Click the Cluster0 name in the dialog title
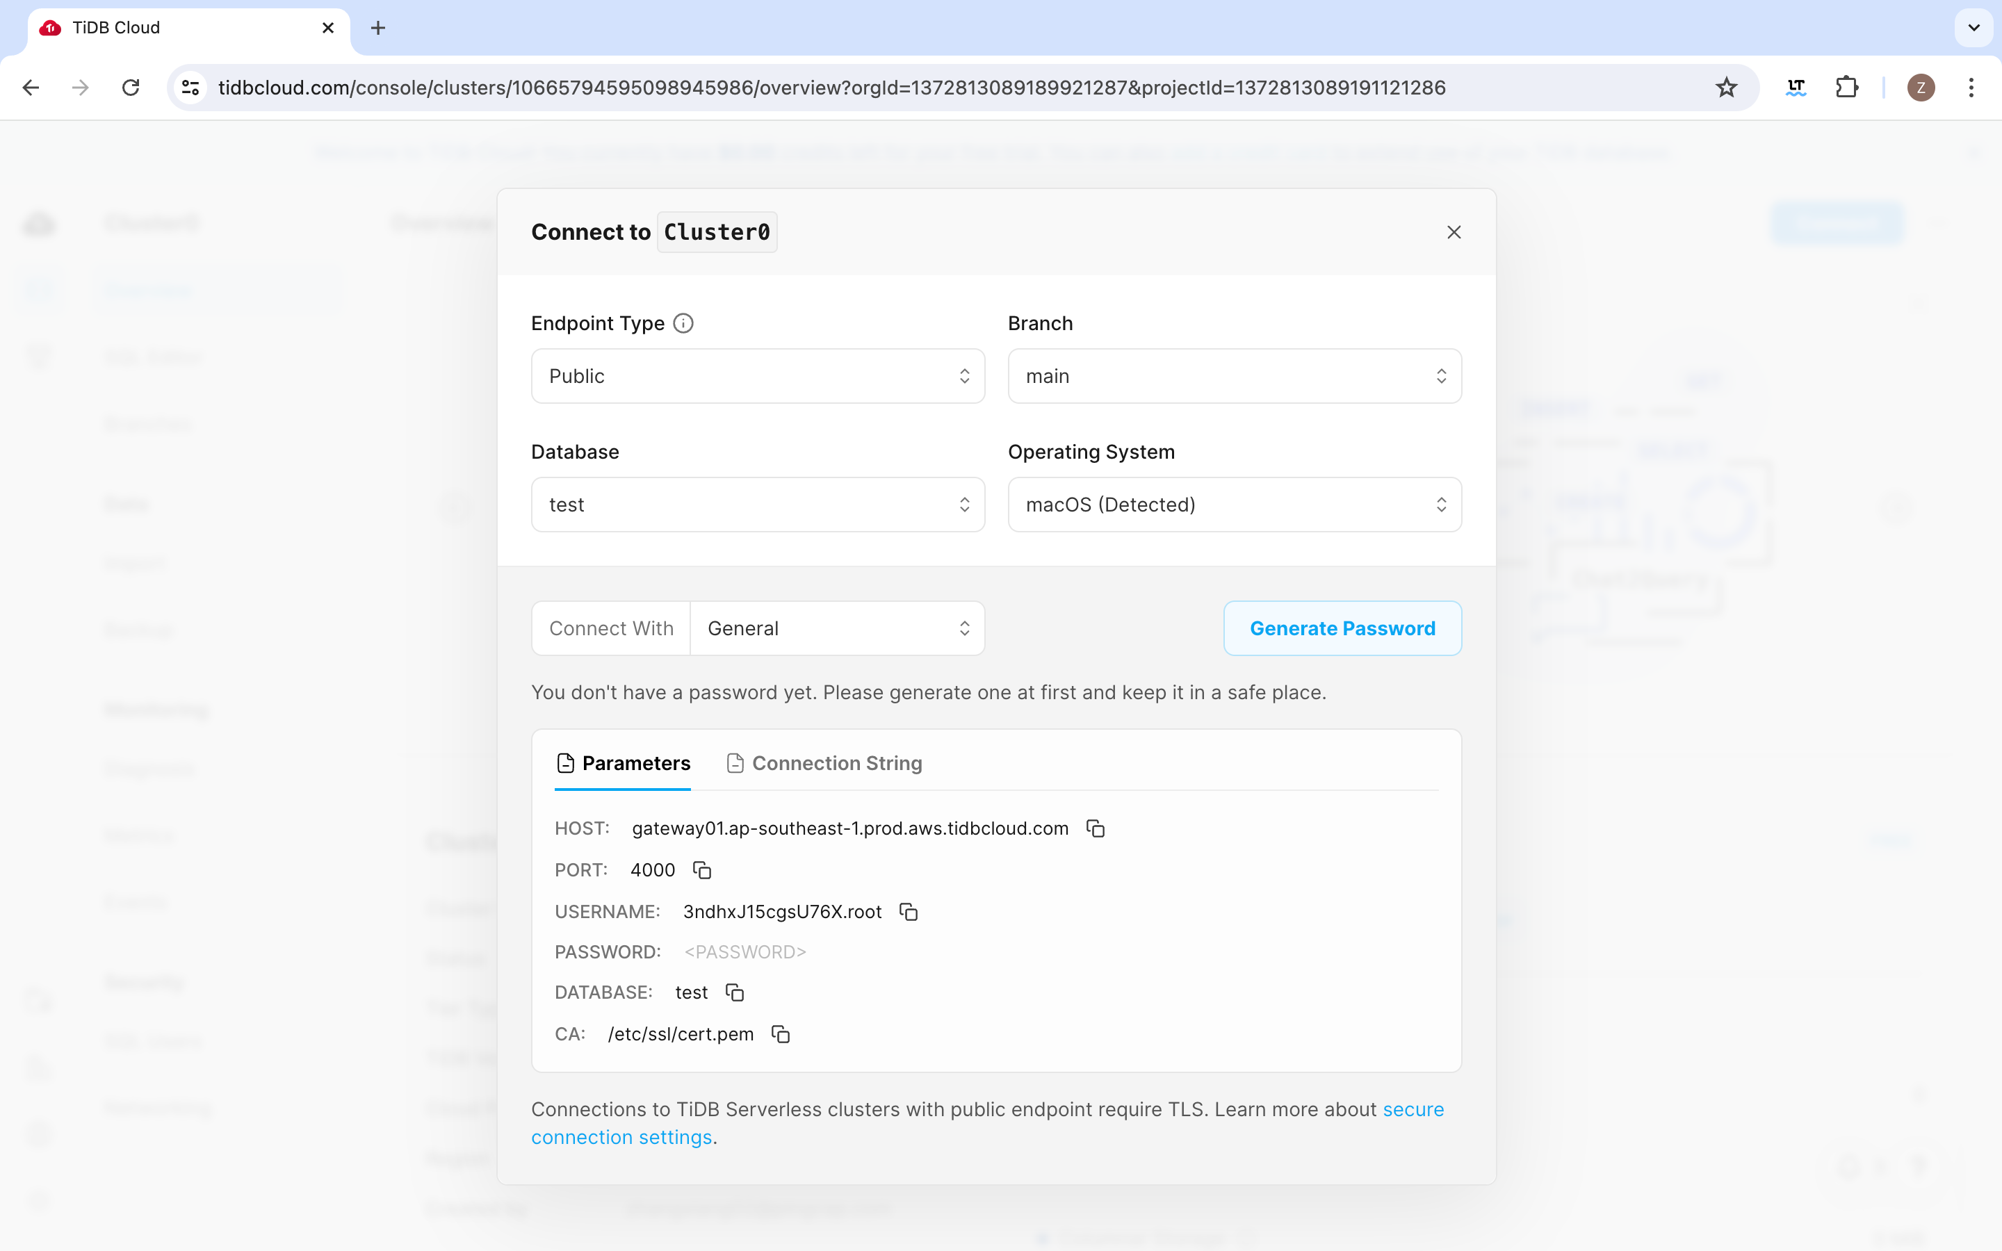 [717, 233]
